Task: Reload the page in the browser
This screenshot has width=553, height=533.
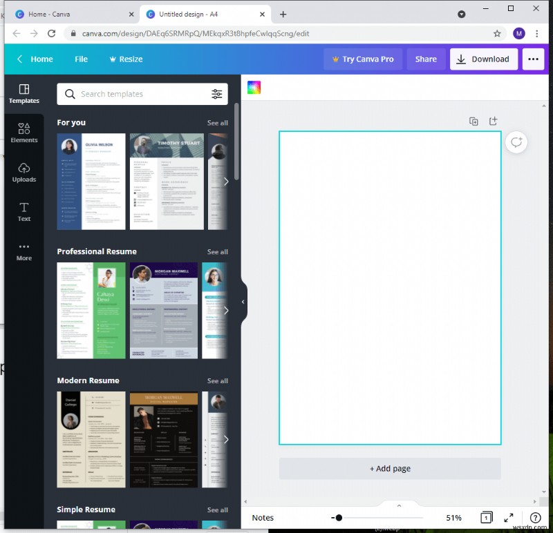Action: point(51,33)
